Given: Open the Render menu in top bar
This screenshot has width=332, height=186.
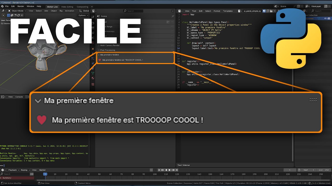Looking at the screenshot, I should point(21,6).
